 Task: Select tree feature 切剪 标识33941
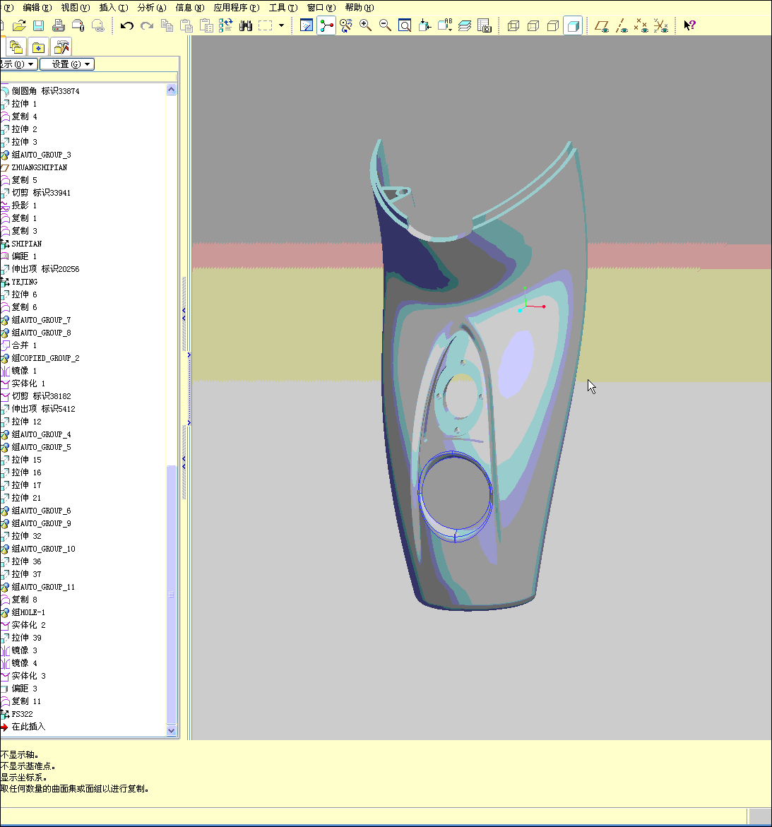(x=41, y=193)
